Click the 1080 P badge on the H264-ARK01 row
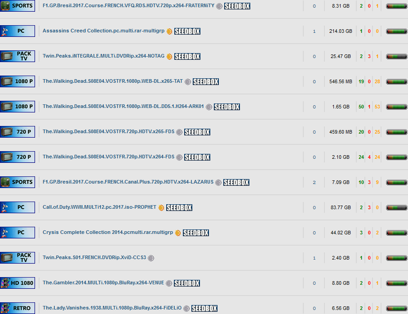The width and height of the screenshot is (408, 314). pos(18,107)
